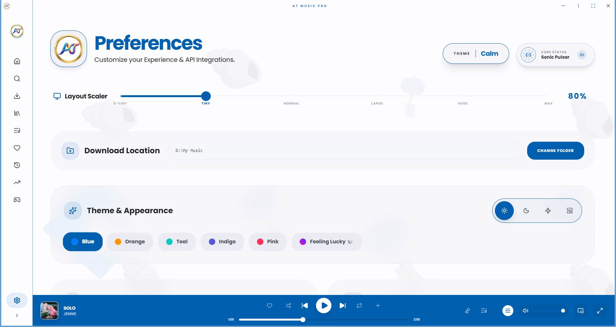View listening History via the clock icon
This screenshot has width=616, height=327.
pyautogui.click(x=17, y=165)
